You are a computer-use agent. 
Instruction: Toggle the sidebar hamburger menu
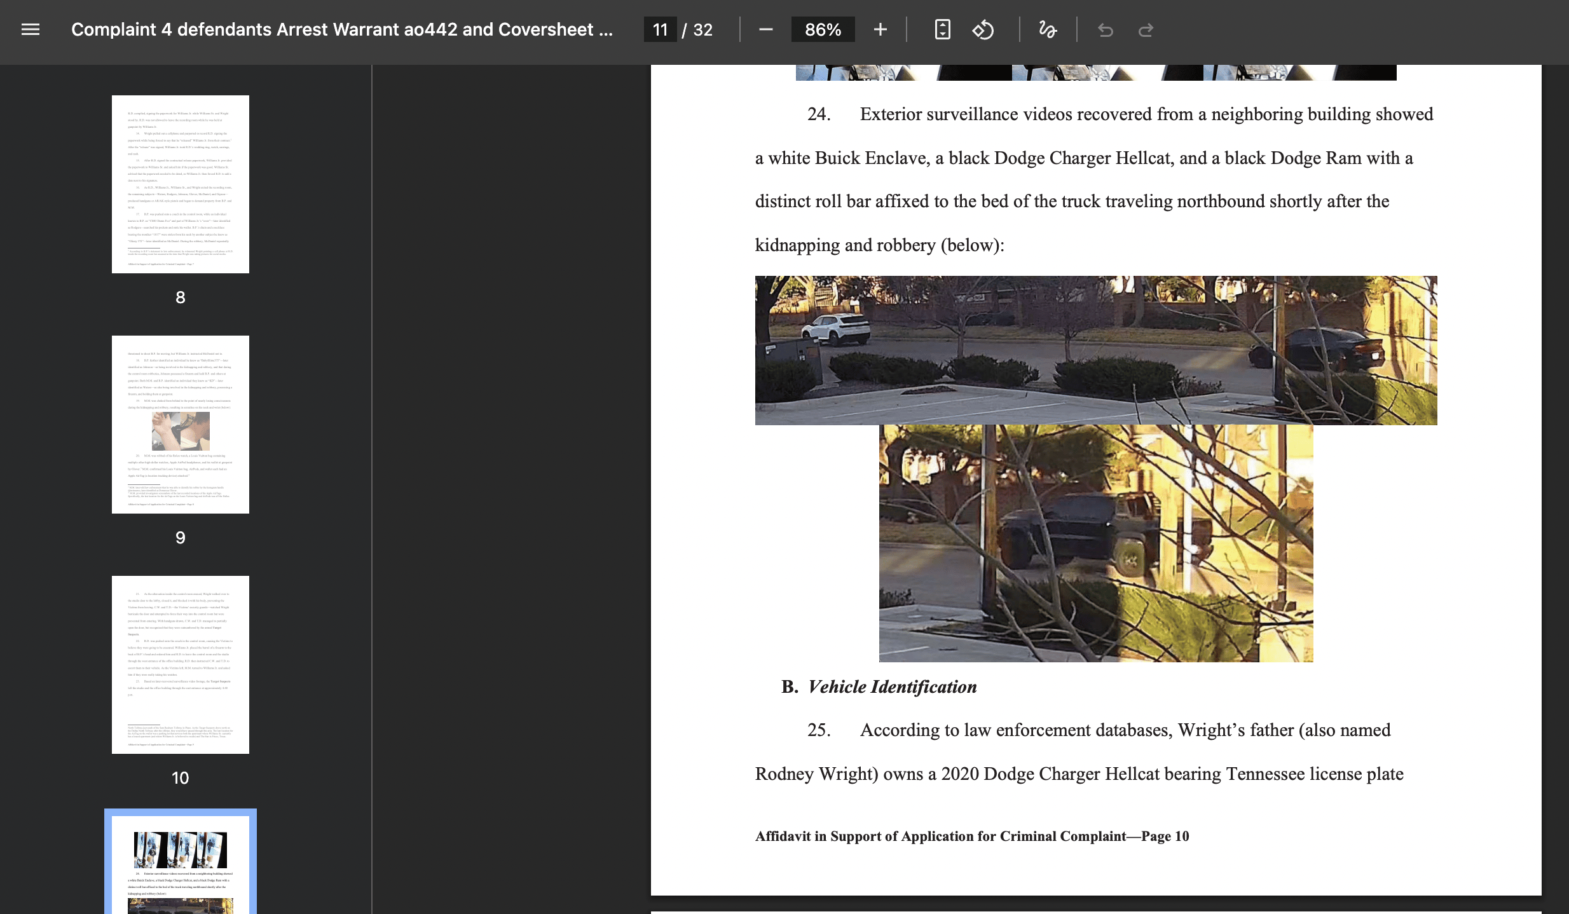31,30
